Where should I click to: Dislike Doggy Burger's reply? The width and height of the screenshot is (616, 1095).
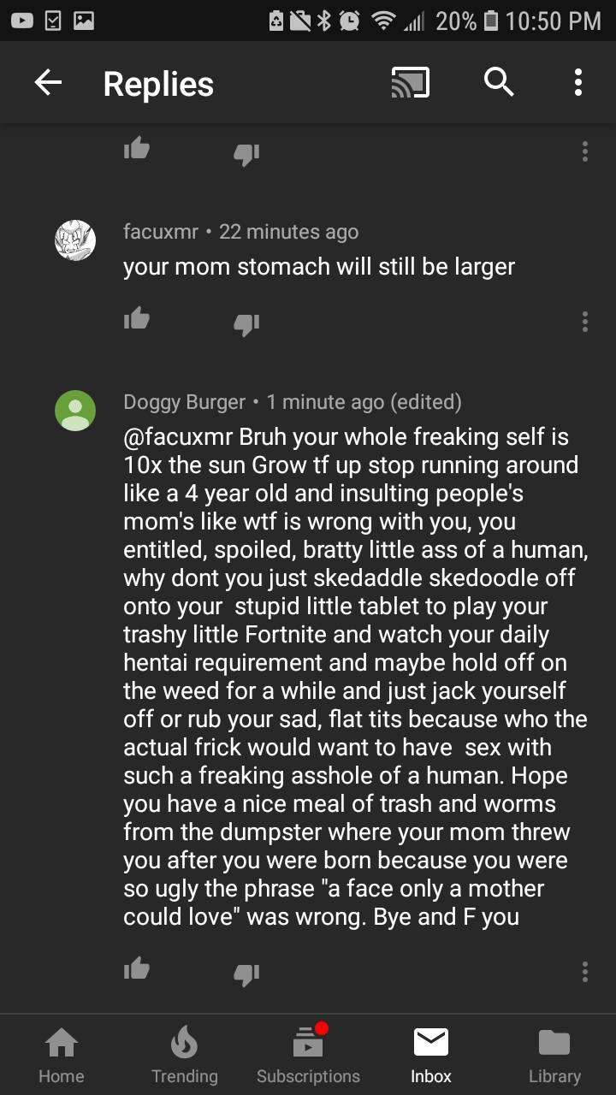(246, 973)
